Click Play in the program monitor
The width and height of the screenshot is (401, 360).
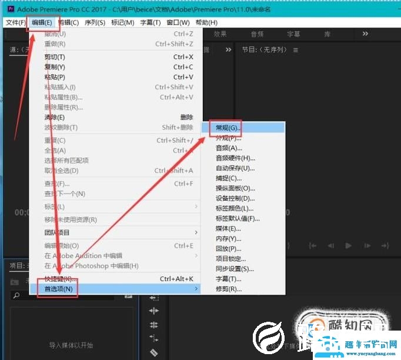(348, 246)
